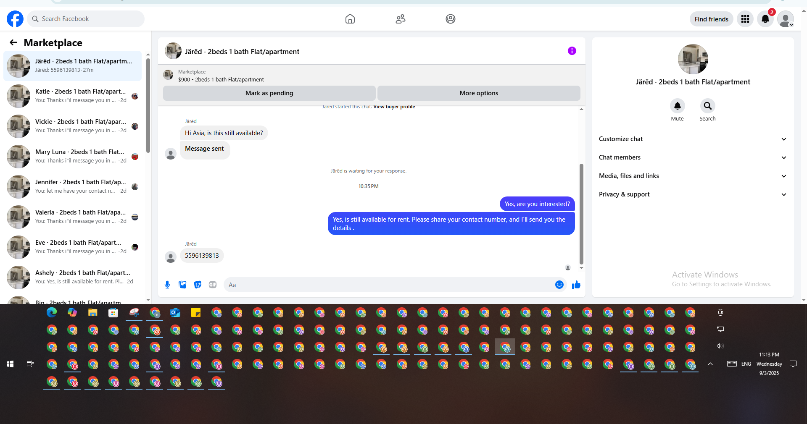Screen dimensions: 807x424
Task: Open the Windows notification center
Action: [793, 364]
